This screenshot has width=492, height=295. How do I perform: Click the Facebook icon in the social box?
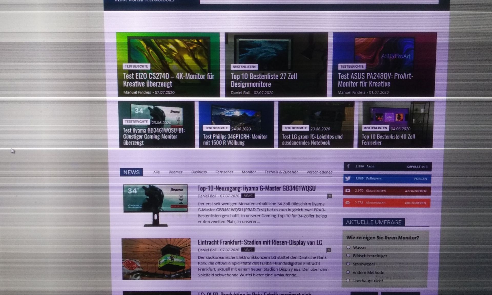click(348, 167)
